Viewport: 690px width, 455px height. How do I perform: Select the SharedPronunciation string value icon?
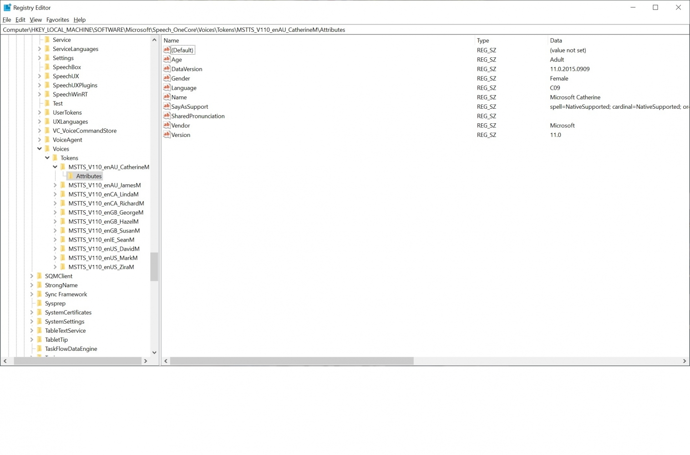click(167, 116)
